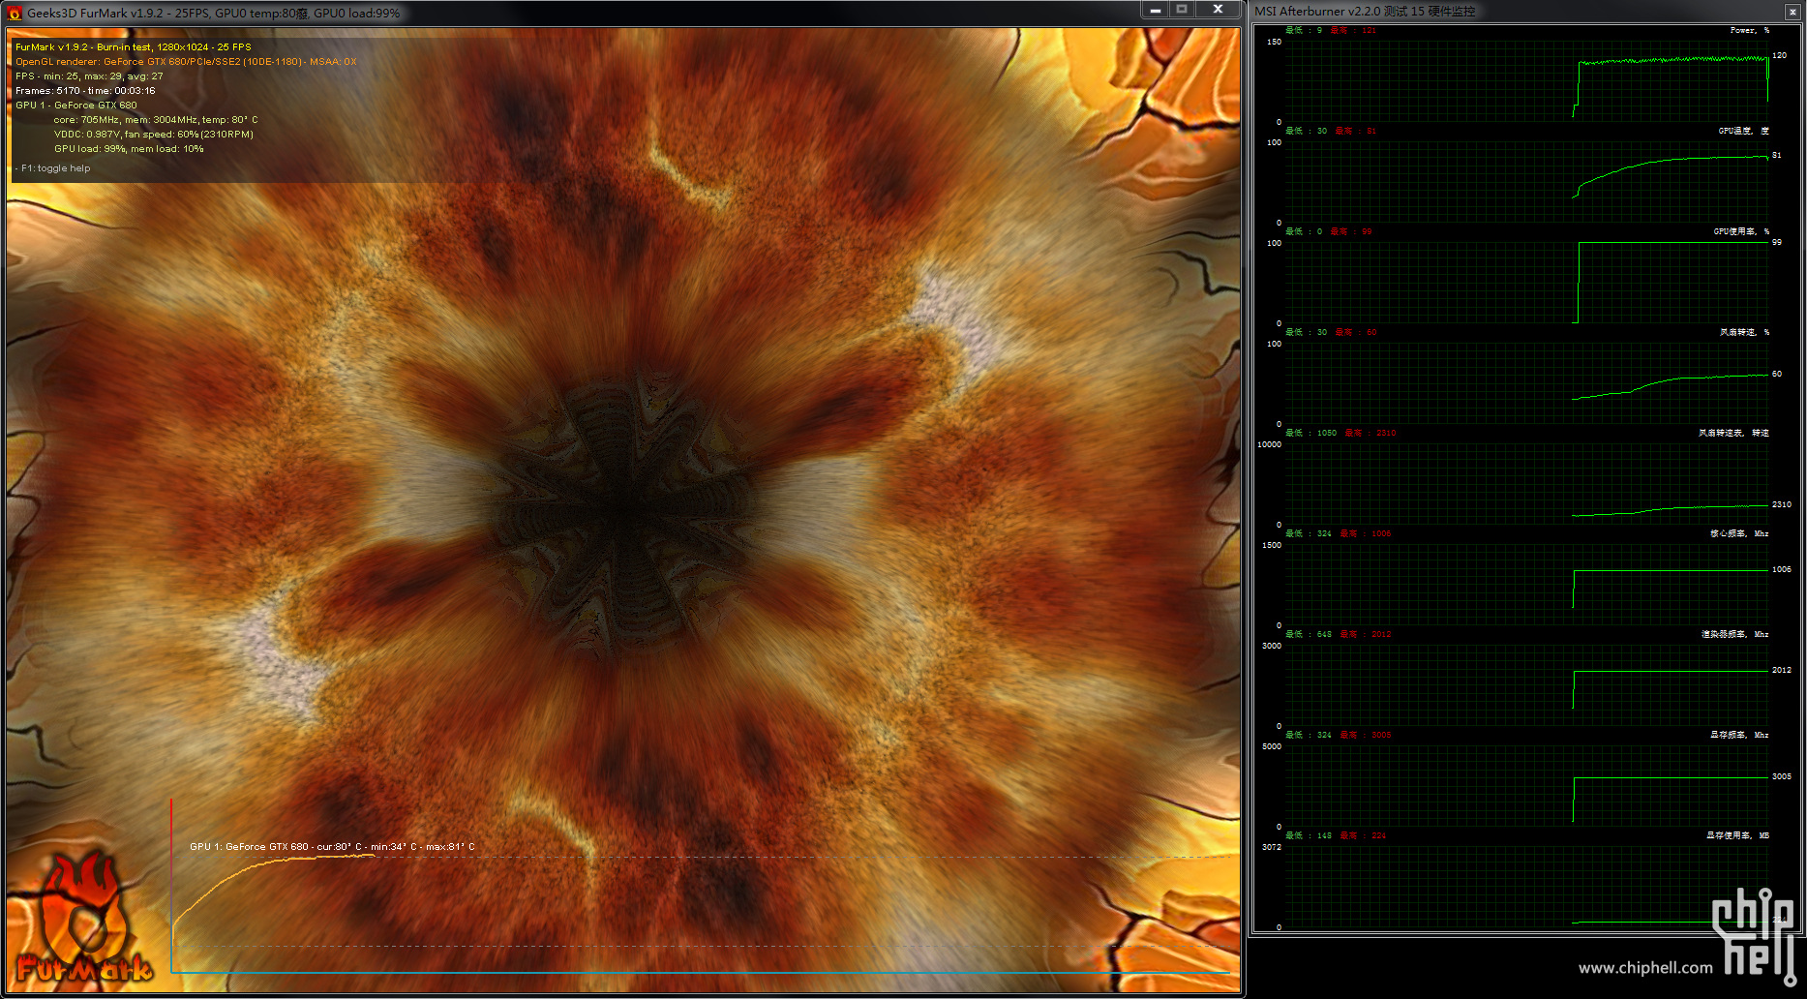The image size is (1807, 999).
Task: Click the GPU usage current value 99
Action: point(1776,242)
